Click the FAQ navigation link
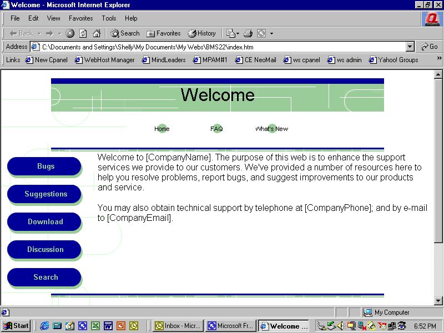The width and height of the screenshot is (444, 333). (216, 129)
